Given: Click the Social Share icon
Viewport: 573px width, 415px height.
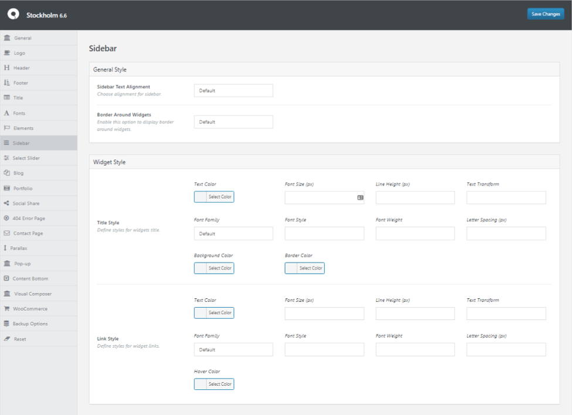Looking at the screenshot, I should click(x=6, y=203).
